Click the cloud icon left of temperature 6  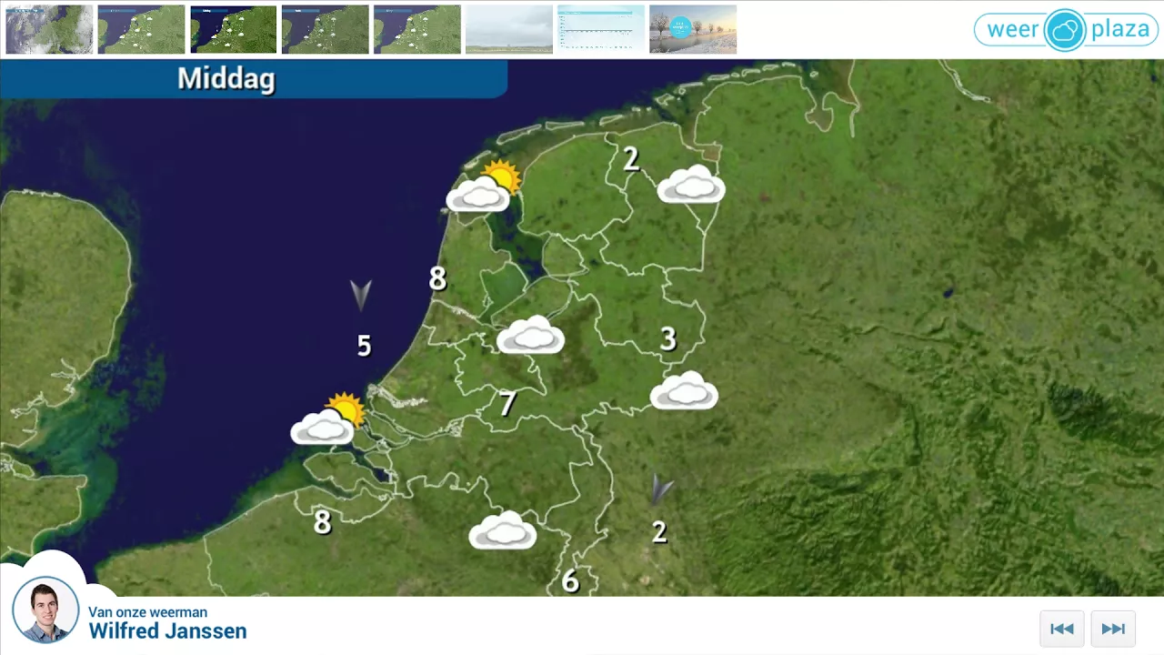tap(503, 530)
